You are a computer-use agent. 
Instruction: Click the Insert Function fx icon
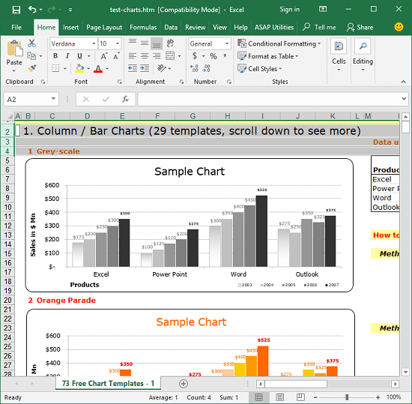(125, 99)
